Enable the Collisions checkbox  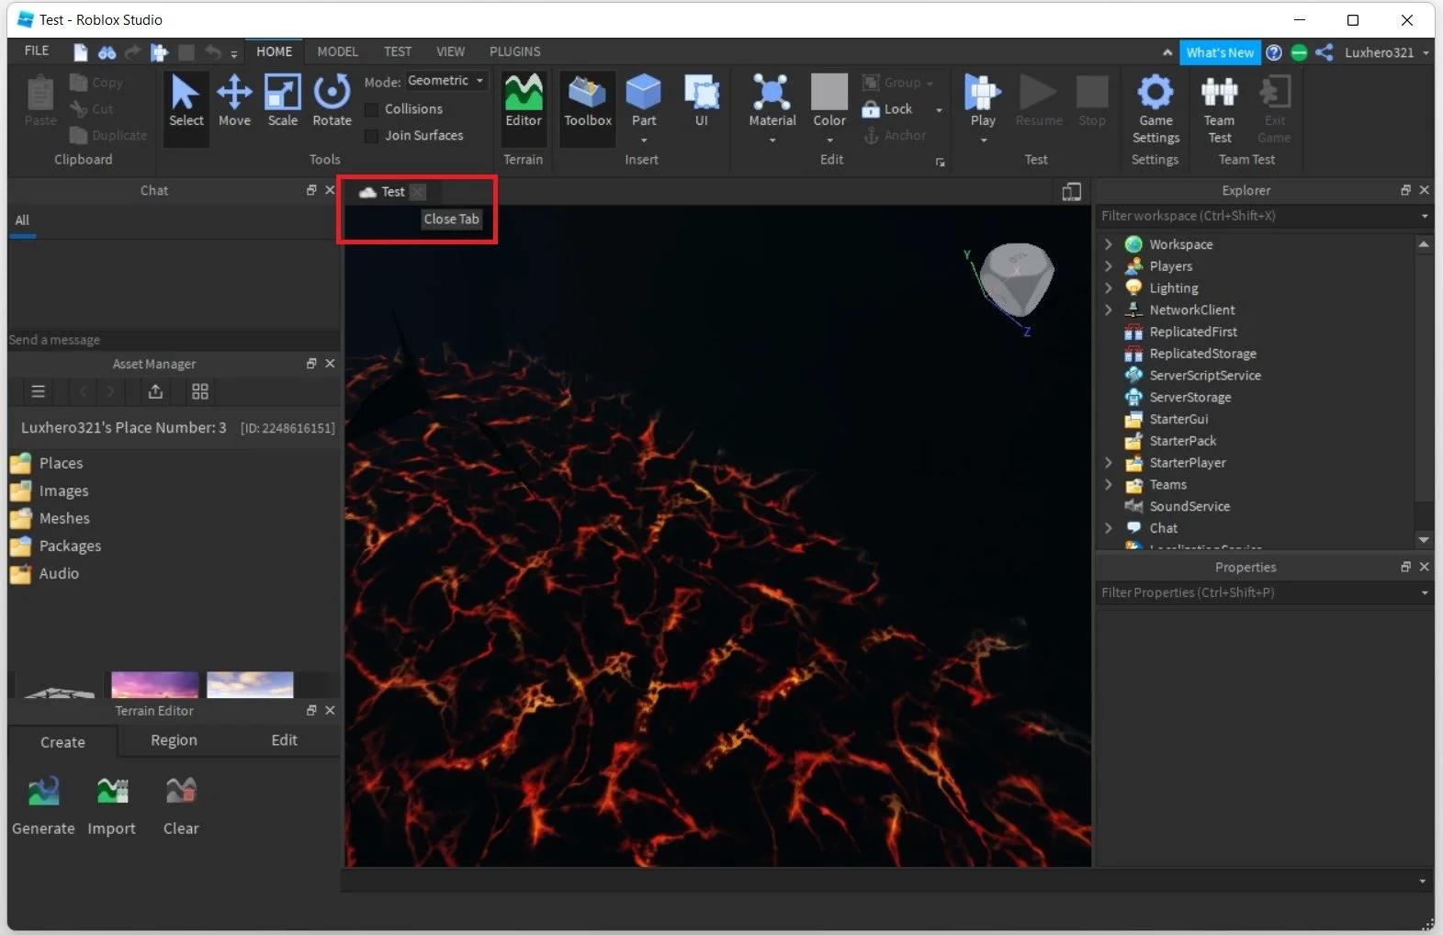click(x=372, y=109)
